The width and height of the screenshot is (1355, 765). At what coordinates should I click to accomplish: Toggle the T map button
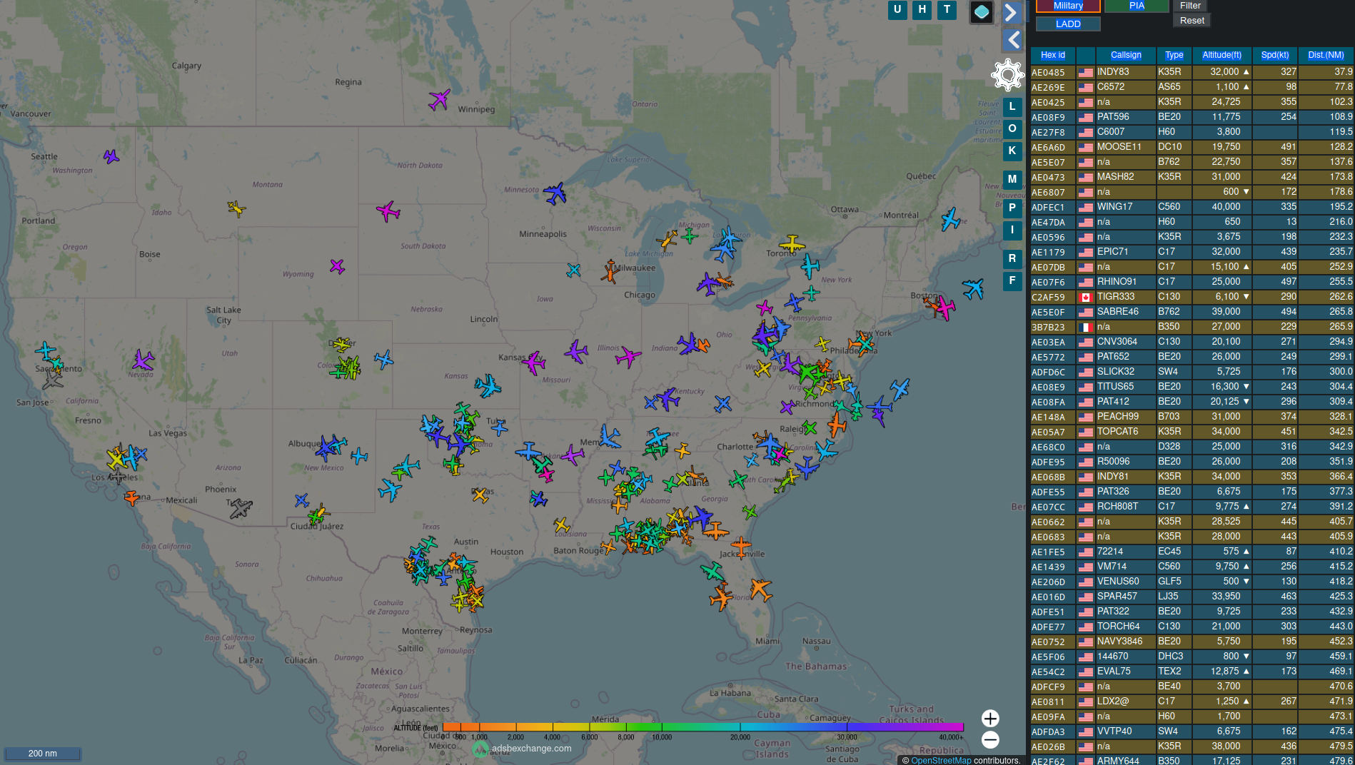coord(947,9)
